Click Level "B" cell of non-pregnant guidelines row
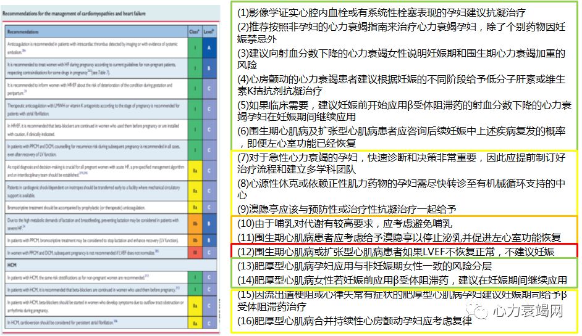 [209, 68]
